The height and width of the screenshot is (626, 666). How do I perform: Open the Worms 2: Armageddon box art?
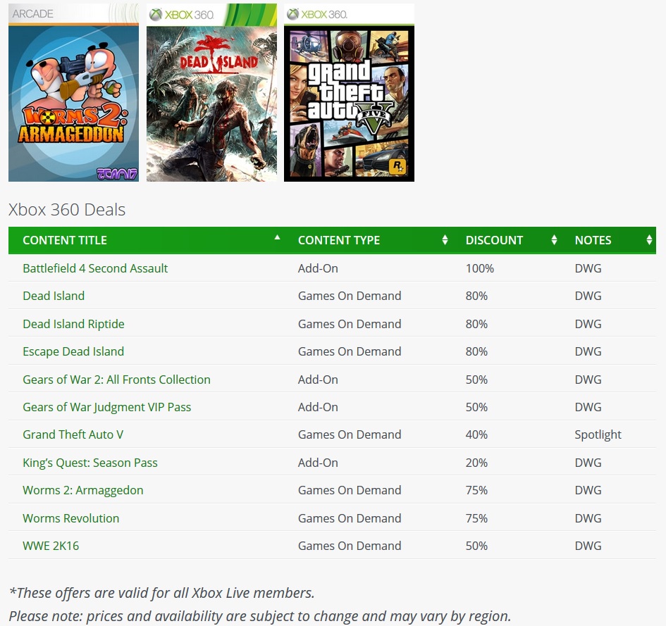tap(73, 92)
